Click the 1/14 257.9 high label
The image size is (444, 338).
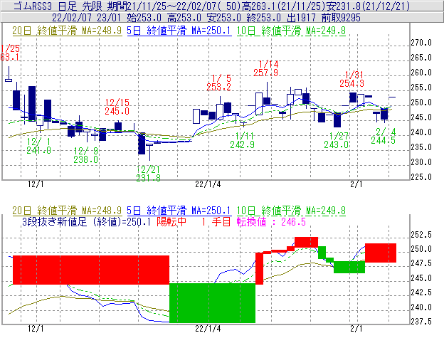pyautogui.click(x=265, y=68)
